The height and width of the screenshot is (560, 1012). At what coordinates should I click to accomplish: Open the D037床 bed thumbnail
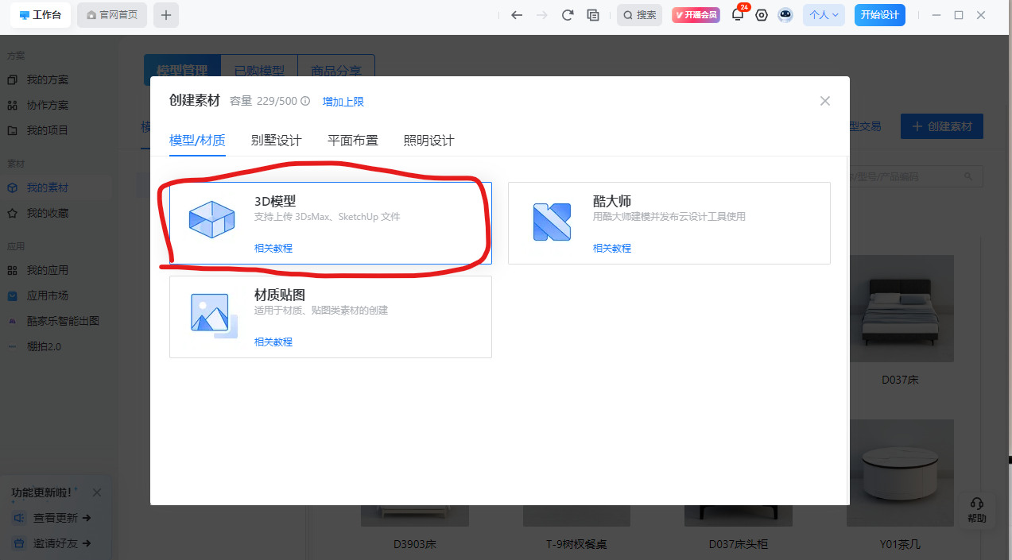pos(900,308)
